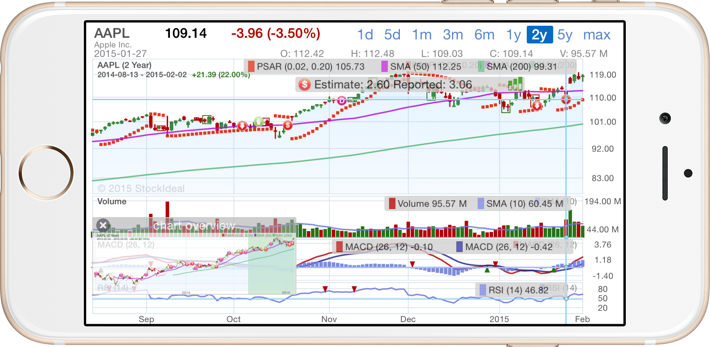Tap the red Volume legend swatch
The height and width of the screenshot is (347, 710).
tap(392, 203)
